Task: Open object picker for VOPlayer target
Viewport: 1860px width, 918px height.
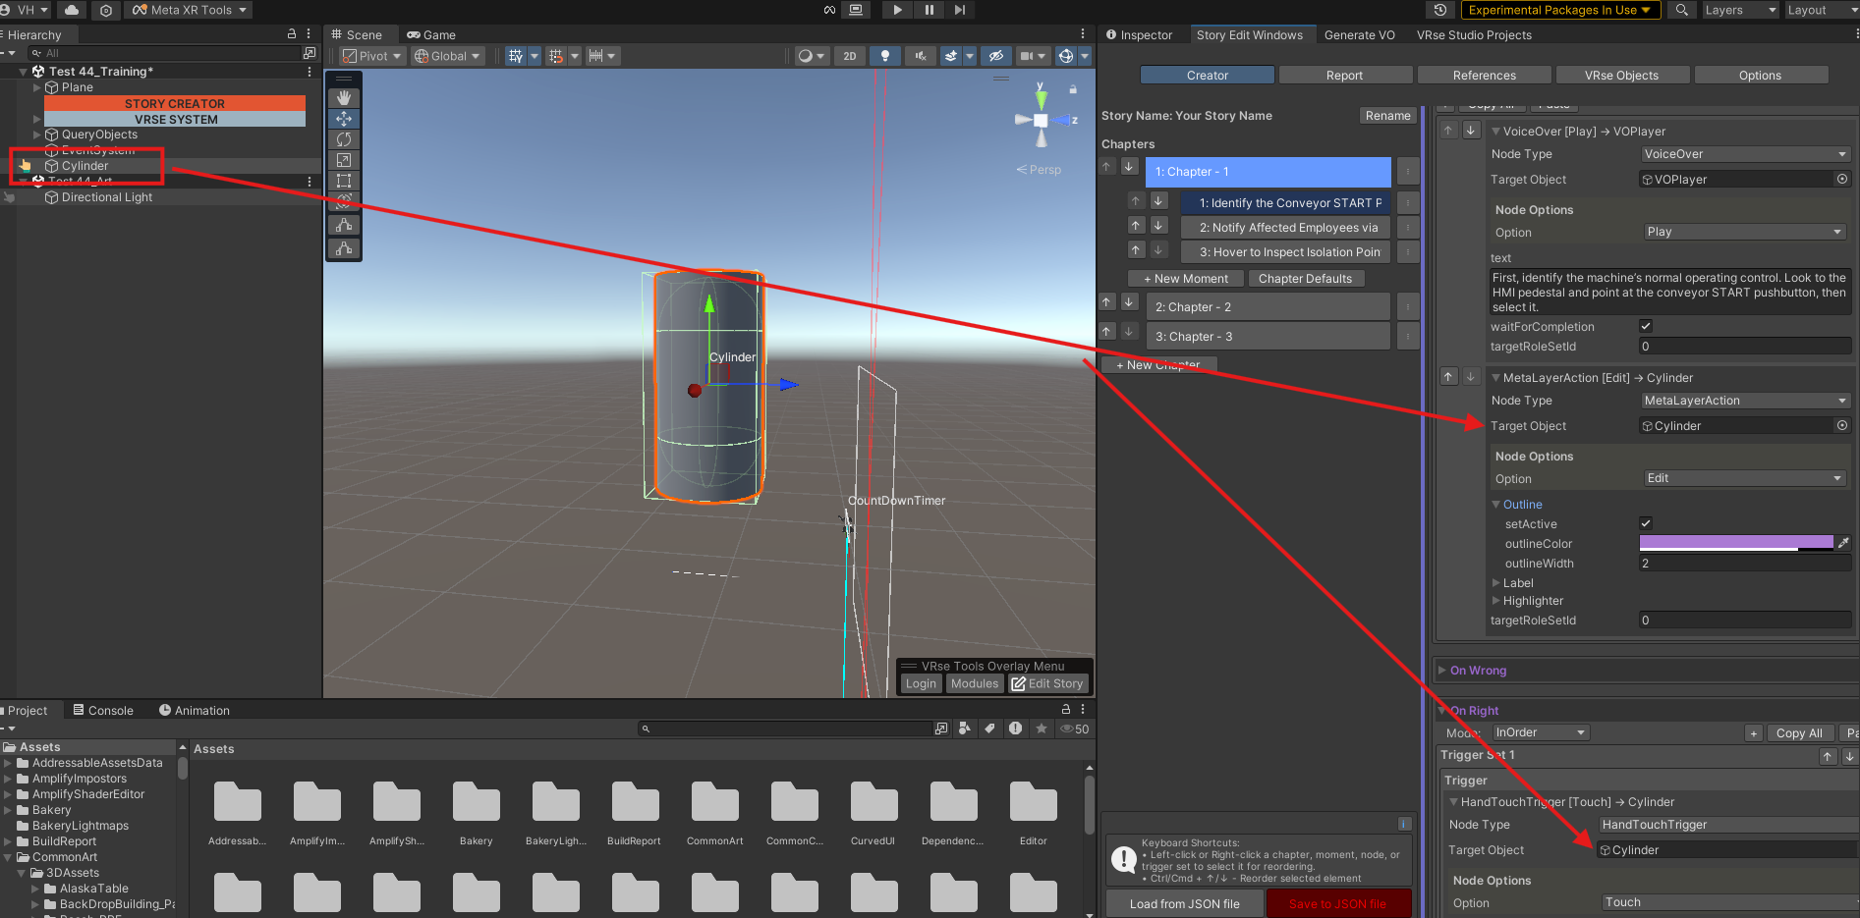Action: pos(1842,179)
